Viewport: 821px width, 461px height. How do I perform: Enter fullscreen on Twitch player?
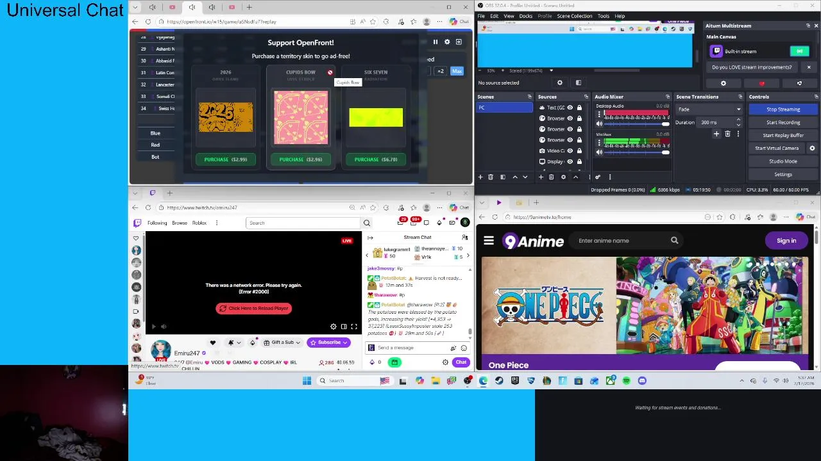tap(354, 327)
